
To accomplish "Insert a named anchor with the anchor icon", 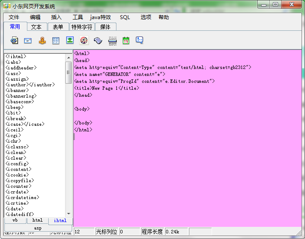I will tap(42, 40).
